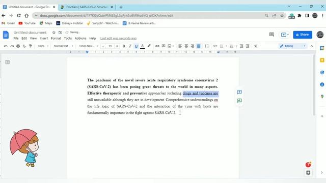
Task: Center align the text
Action: tap(186, 46)
